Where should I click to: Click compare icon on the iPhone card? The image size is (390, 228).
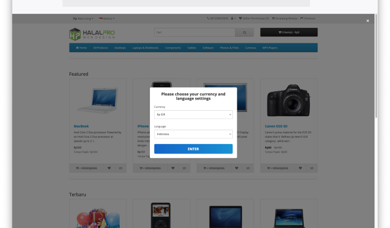click(184, 168)
